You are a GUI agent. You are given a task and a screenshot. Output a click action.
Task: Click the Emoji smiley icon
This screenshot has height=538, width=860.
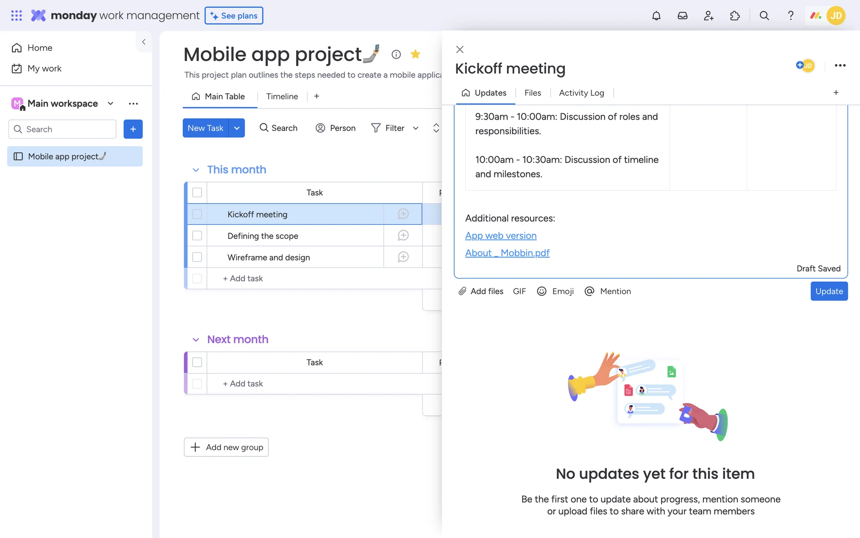542,291
